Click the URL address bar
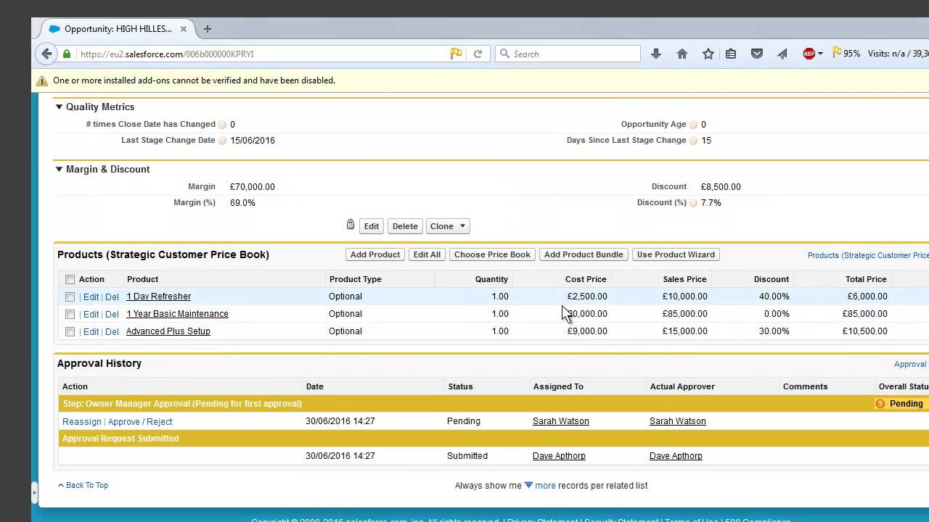 [x=261, y=54]
